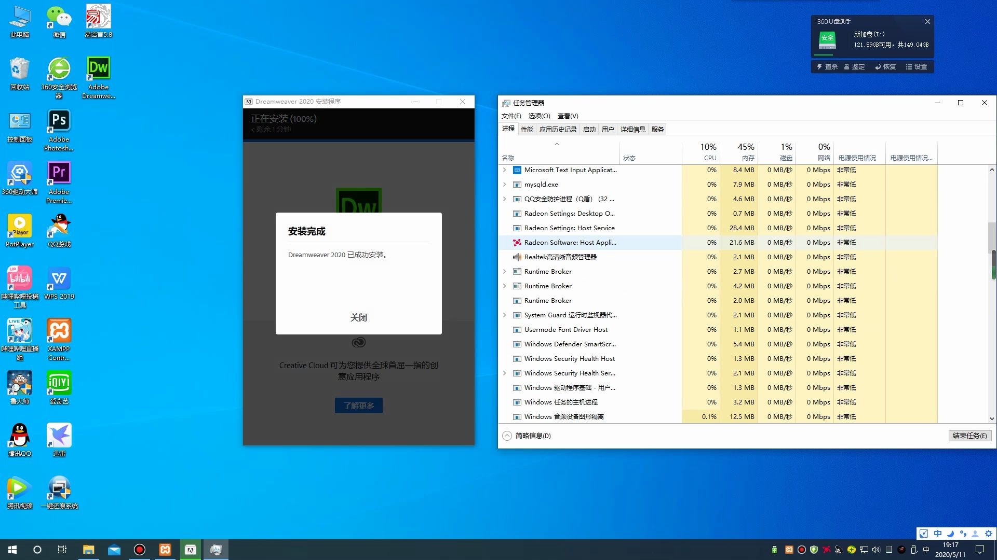The image size is (997, 560).
Task: Open the Adobe Photoshop desktop shortcut
Action: (59, 130)
